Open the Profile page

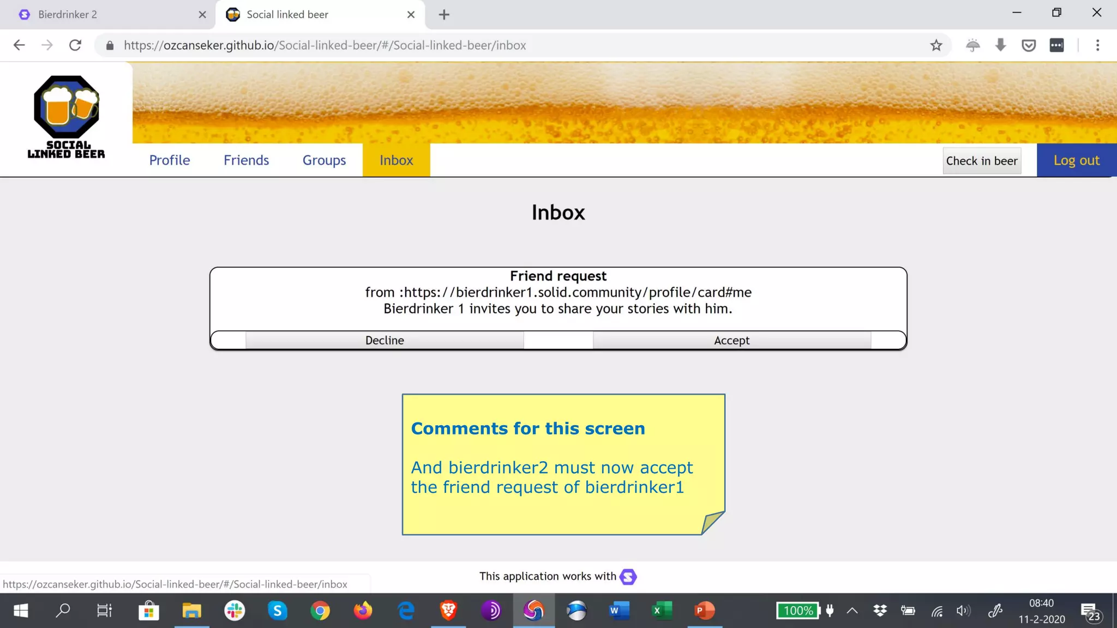point(170,160)
